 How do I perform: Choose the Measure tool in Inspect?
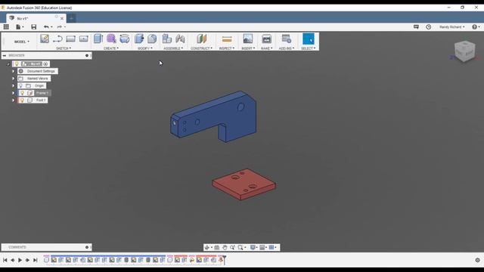(227, 39)
